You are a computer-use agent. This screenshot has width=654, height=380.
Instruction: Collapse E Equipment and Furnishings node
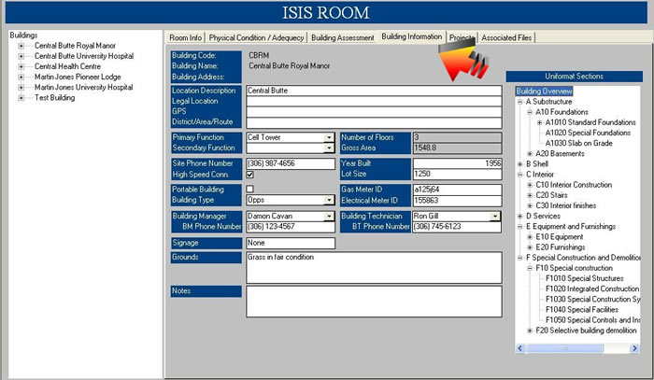point(520,227)
